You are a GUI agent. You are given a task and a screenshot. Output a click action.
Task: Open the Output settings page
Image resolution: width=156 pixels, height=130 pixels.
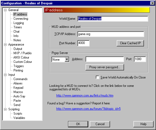coord(18,49)
